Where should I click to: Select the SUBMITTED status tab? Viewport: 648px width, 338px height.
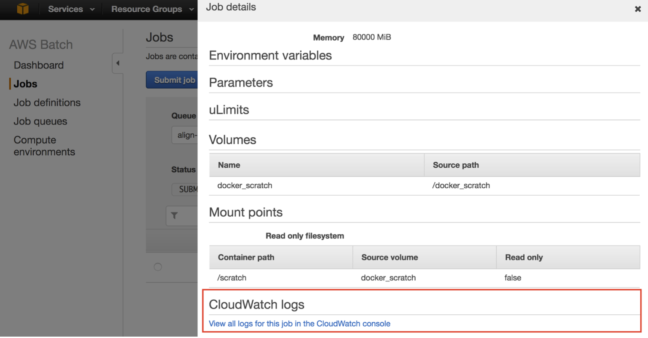[186, 189]
